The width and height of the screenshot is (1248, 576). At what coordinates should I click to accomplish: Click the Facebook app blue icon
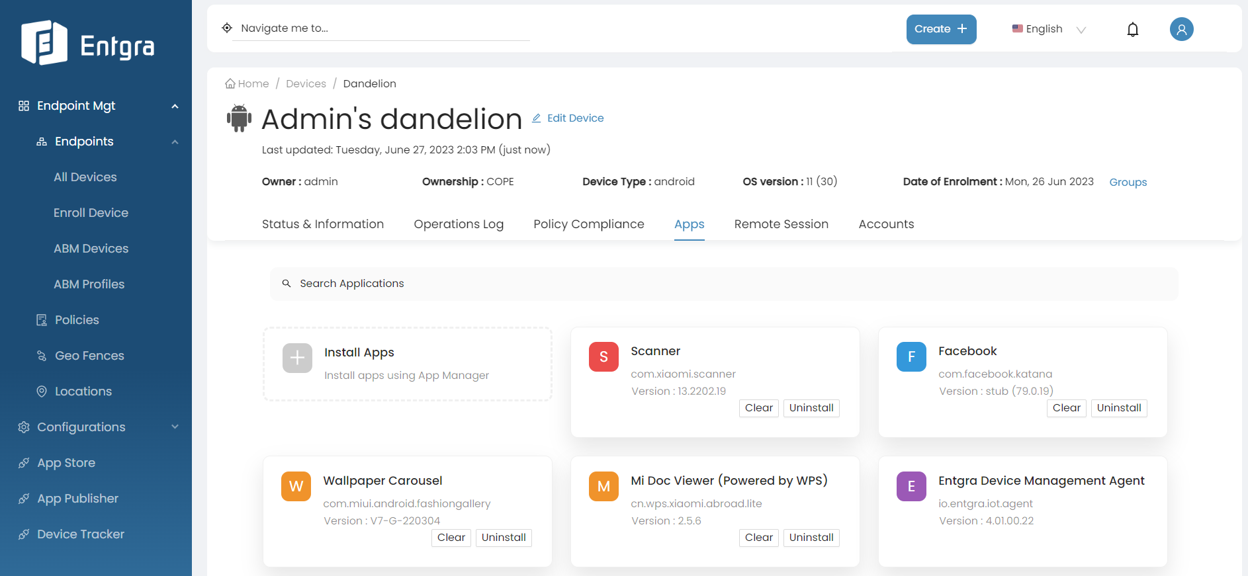click(x=911, y=357)
